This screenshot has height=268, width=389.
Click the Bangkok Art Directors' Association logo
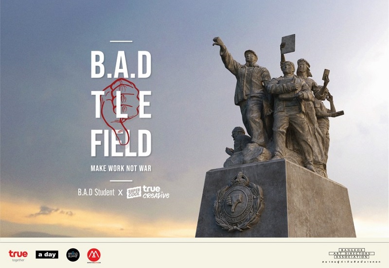coord(352,253)
